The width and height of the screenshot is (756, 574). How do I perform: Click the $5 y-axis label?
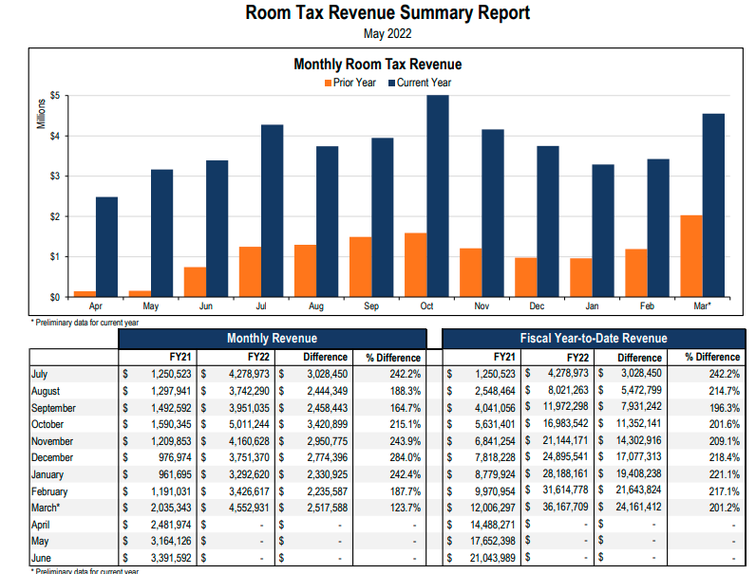(x=54, y=96)
